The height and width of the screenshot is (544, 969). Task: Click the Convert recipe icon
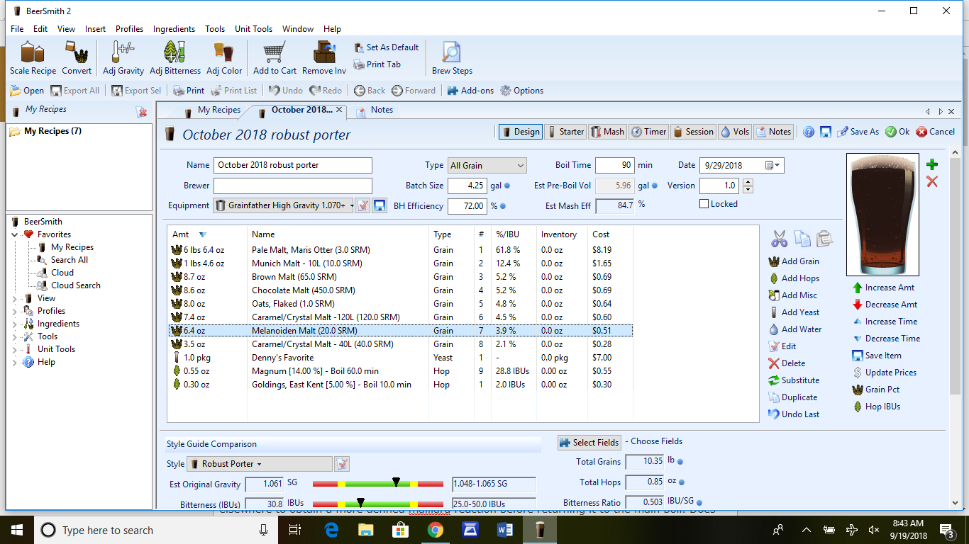pyautogui.click(x=77, y=57)
